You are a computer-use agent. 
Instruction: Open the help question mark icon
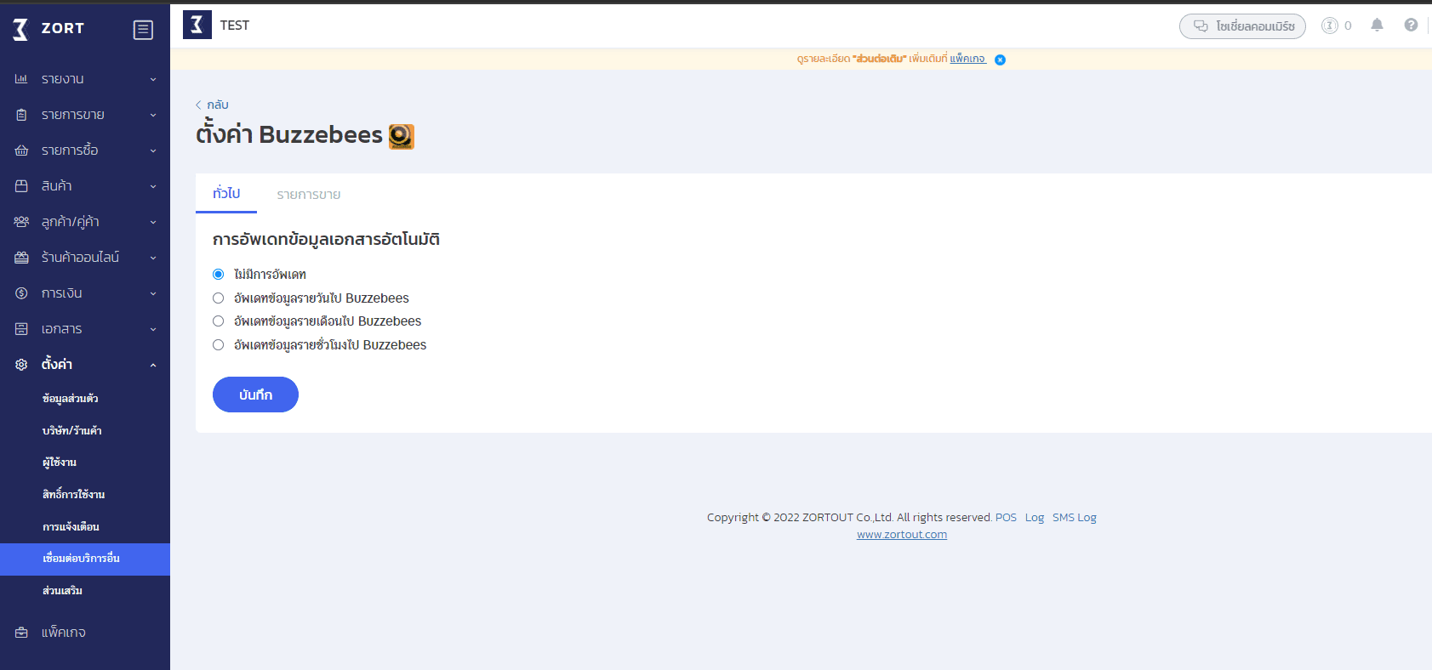coord(1411,26)
